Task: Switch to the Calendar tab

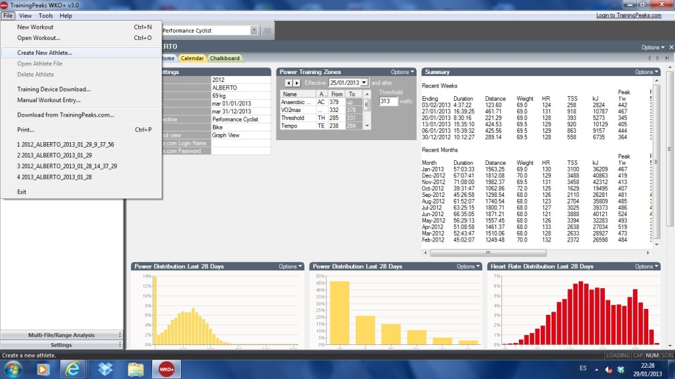Action: pyautogui.click(x=192, y=58)
